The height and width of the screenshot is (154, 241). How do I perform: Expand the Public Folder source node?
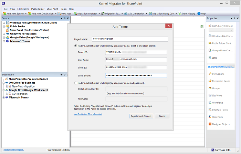4,27
